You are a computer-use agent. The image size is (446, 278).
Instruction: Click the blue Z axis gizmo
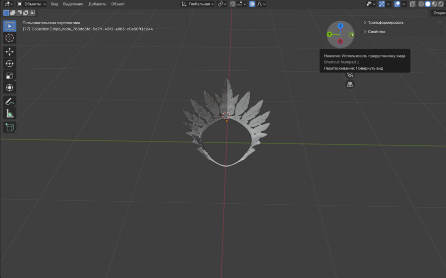340,26
